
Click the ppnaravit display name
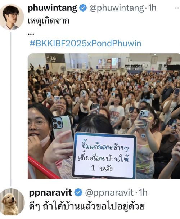[x=50, y=193]
